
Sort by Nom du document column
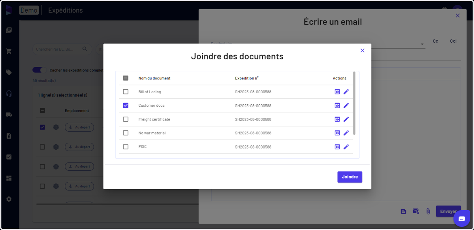(x=154, y=78)
